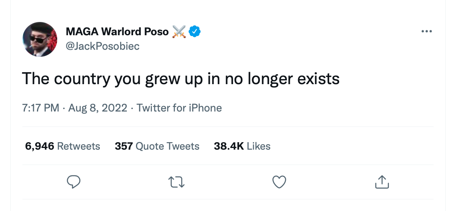Visit the @JackPosobiec handle link
Image resolution: width=456 pixels, height=211 pixels.
pos(103,46)
